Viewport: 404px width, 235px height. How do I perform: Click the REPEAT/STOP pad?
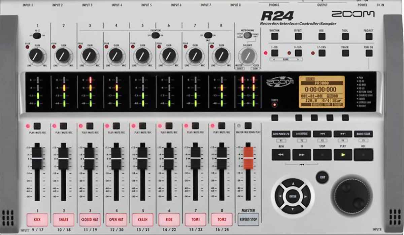pos(248,220)
